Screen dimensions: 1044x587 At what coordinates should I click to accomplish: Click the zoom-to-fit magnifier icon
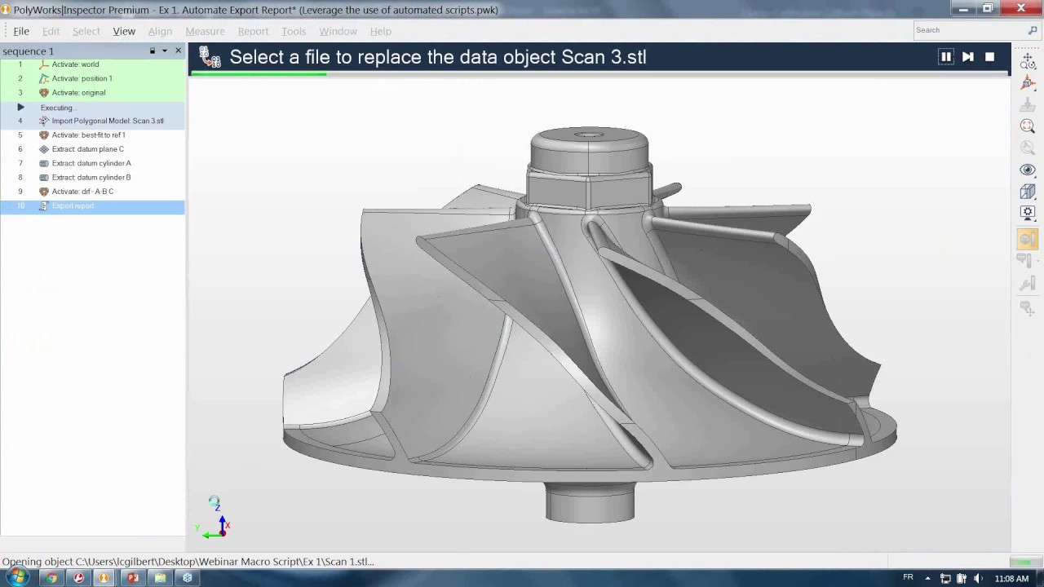(x=1028, y=126)
